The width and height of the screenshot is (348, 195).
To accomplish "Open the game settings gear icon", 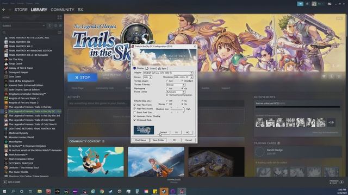I will 324,76.
